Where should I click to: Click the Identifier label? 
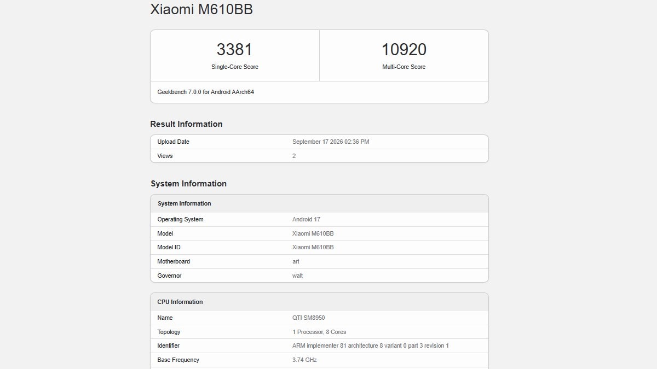168,345
